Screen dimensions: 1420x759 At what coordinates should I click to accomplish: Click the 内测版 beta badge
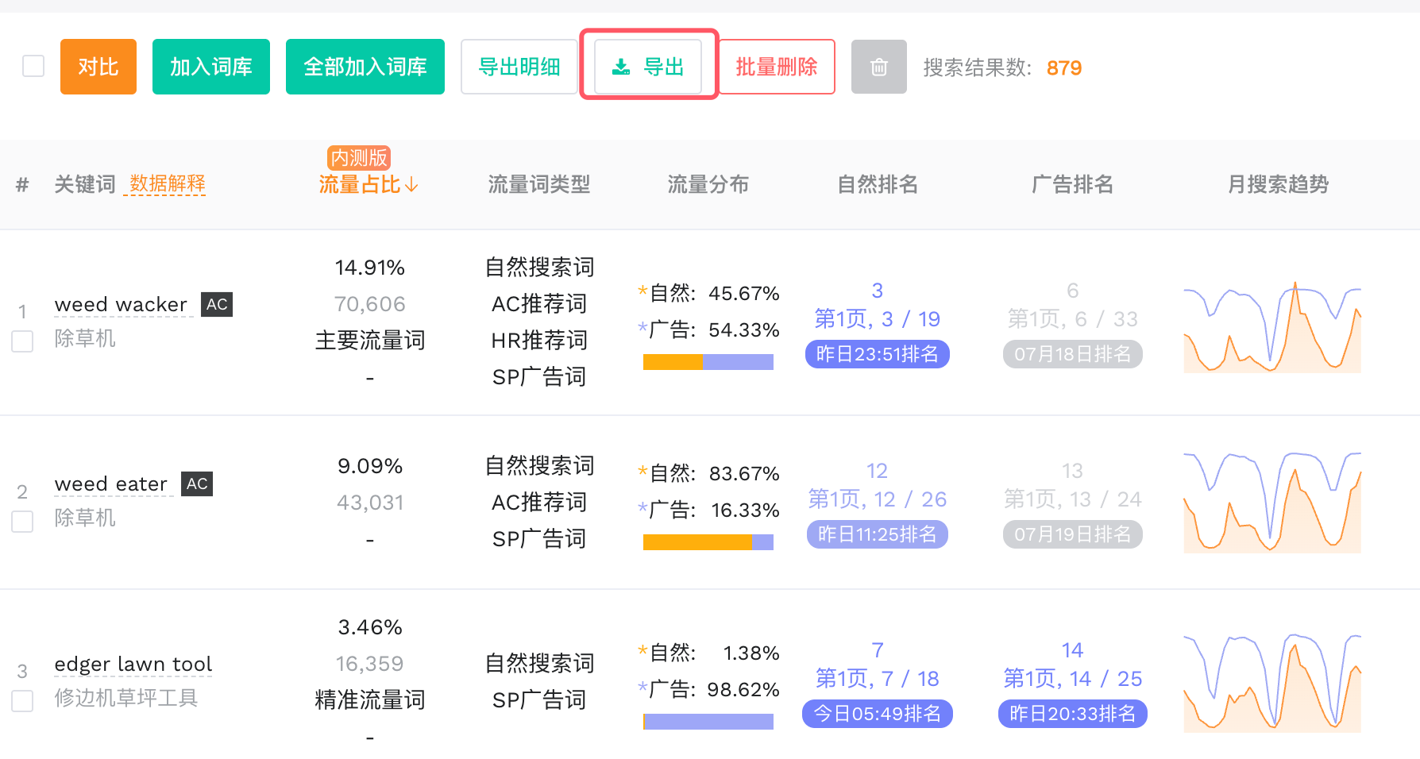pyautogui.click(x=359, y=157)
